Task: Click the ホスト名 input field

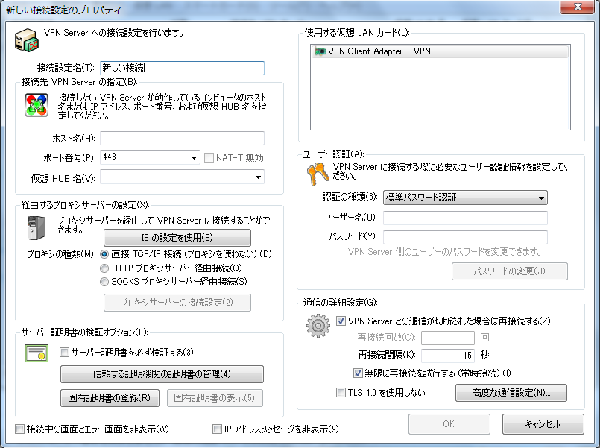Action: [182, 138]
